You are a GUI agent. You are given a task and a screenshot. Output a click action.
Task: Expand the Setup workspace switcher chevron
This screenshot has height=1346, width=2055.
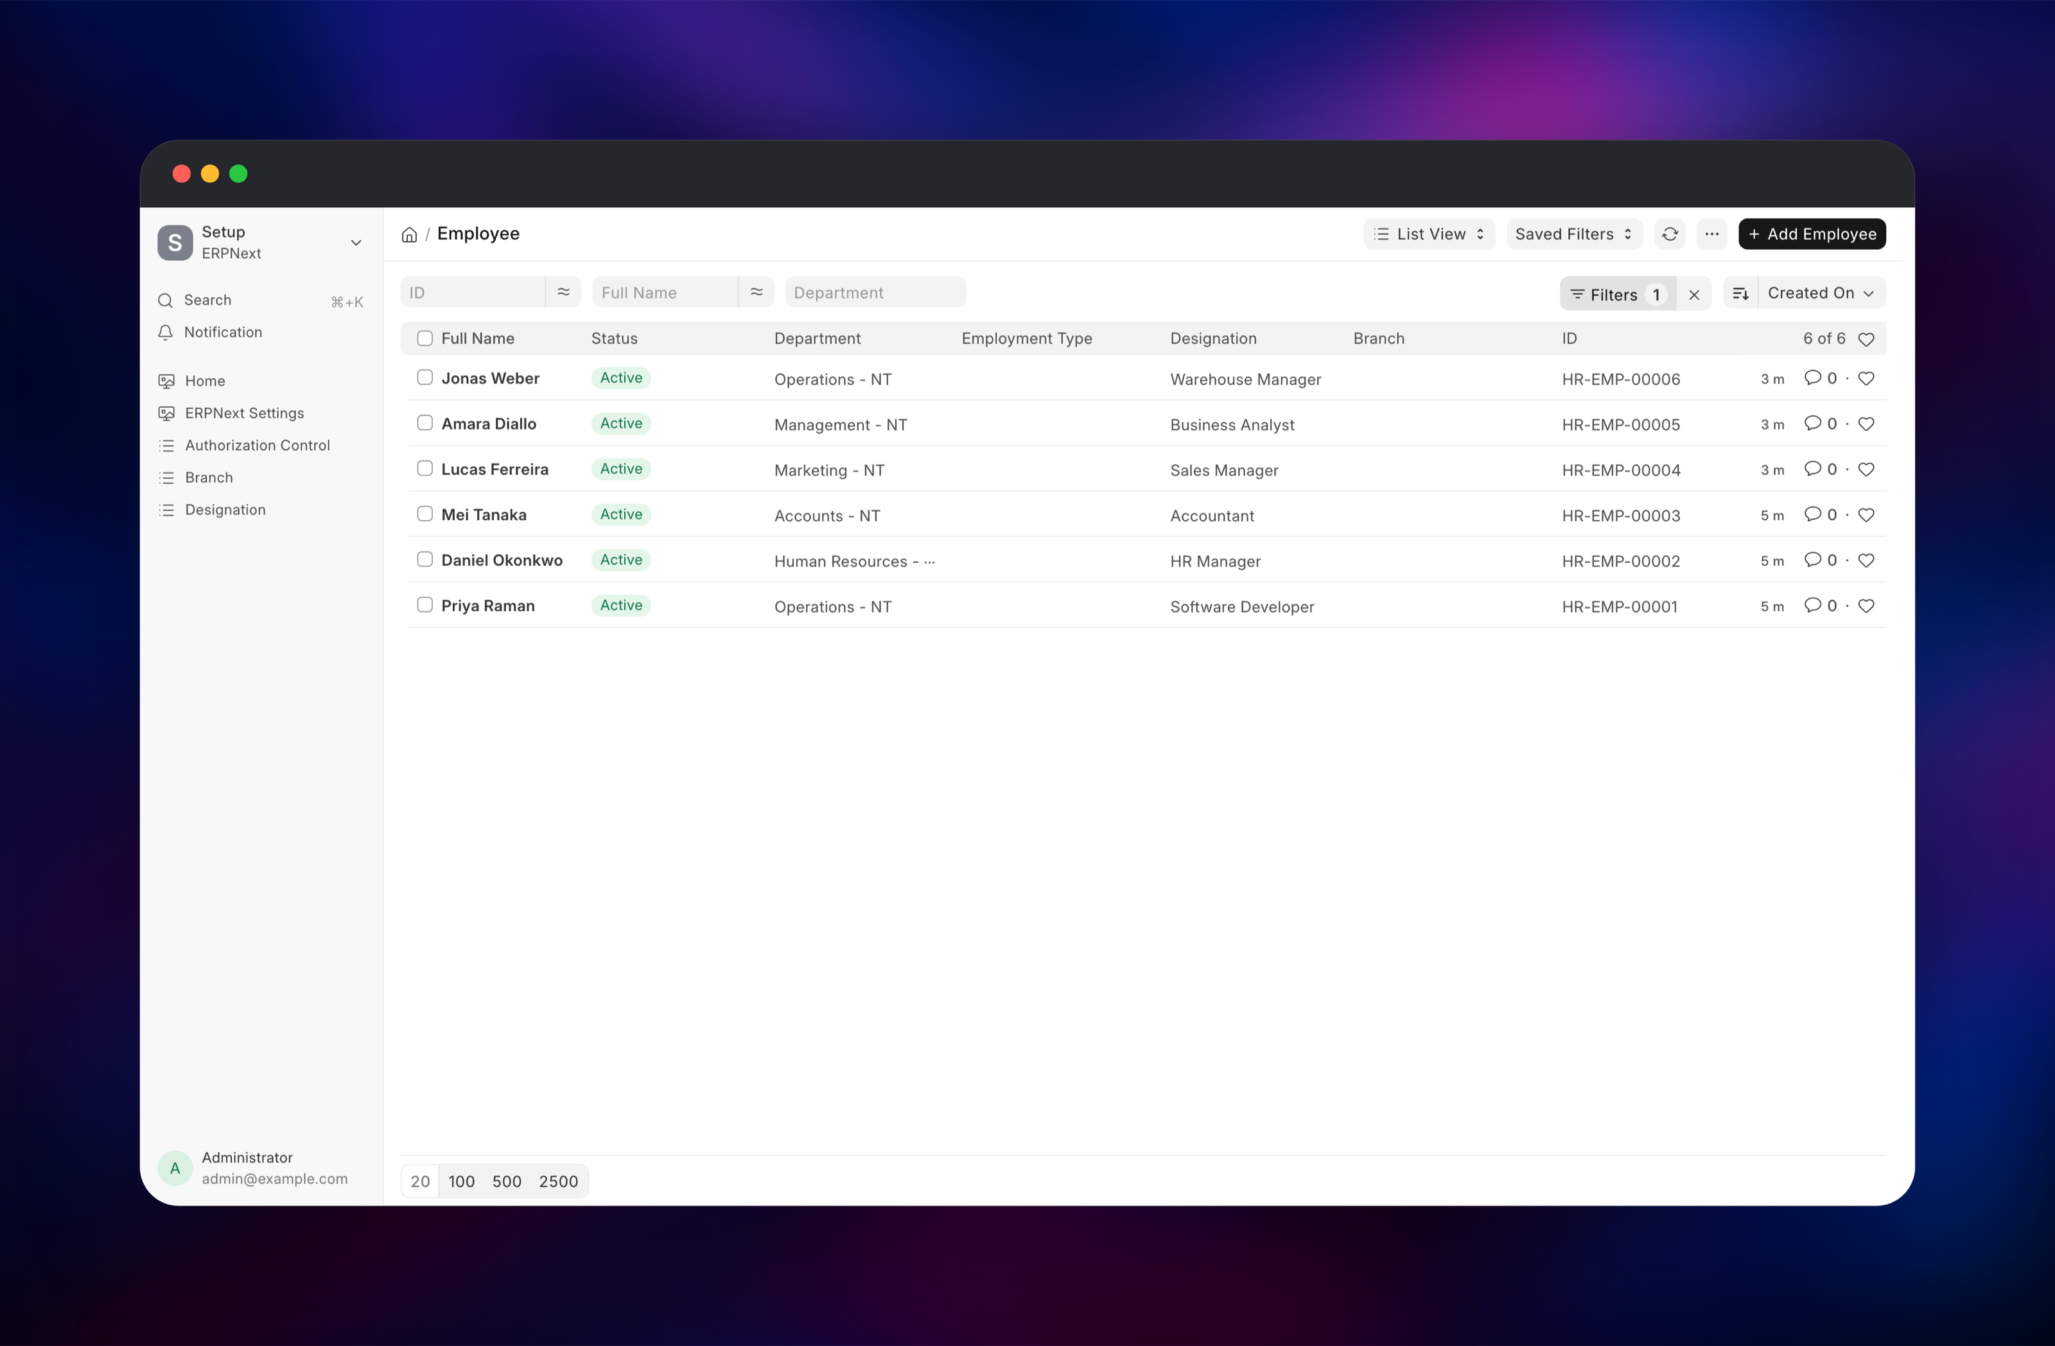pos(356,243)
